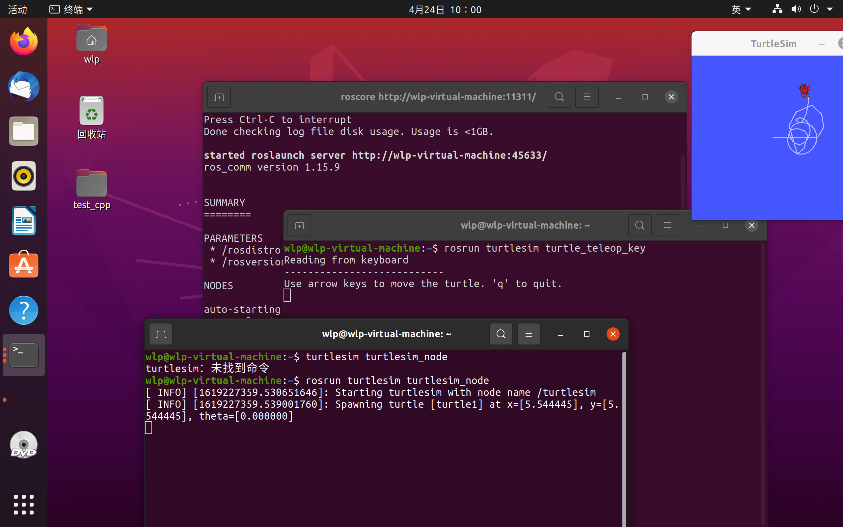The height and width of the screenshot is (527, 843).
Task: Open LibreOffice Writer from dock
Action: 24,221
